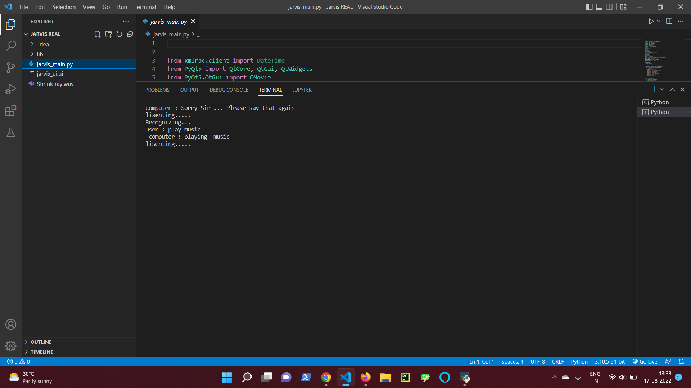This screenshot has height=388, width=691.
Task: Open the File menu
Action: coord(24,7)
